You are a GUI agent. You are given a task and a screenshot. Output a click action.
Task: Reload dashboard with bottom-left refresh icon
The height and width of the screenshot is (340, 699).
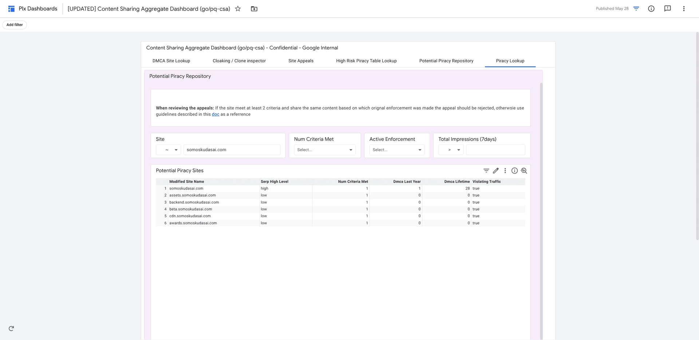click(x=11, y=328)
